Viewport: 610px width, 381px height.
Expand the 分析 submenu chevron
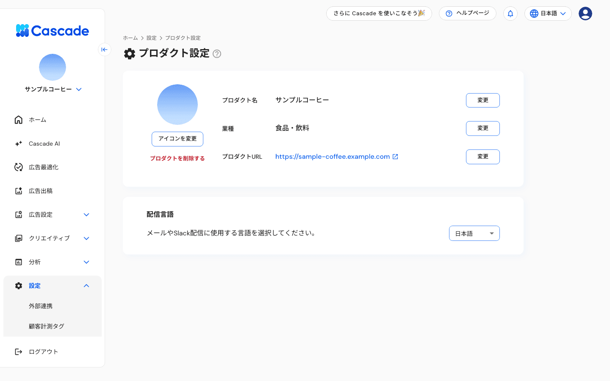(x=86, y=262)
